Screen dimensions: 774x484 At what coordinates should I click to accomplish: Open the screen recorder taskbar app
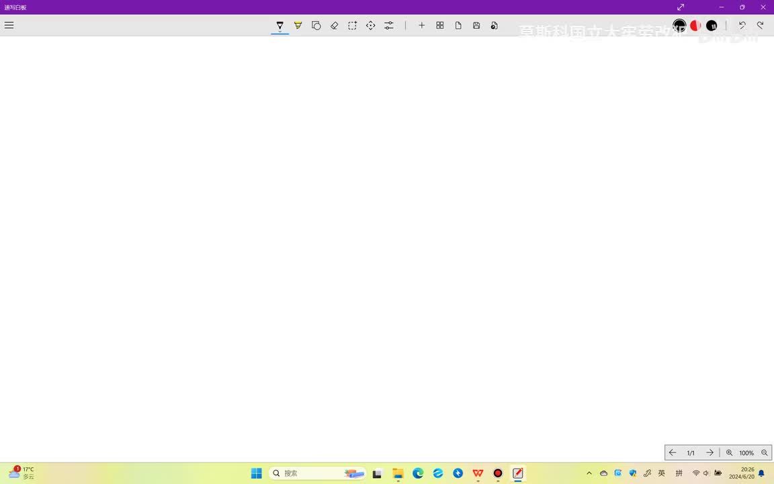tap(498, 473)
